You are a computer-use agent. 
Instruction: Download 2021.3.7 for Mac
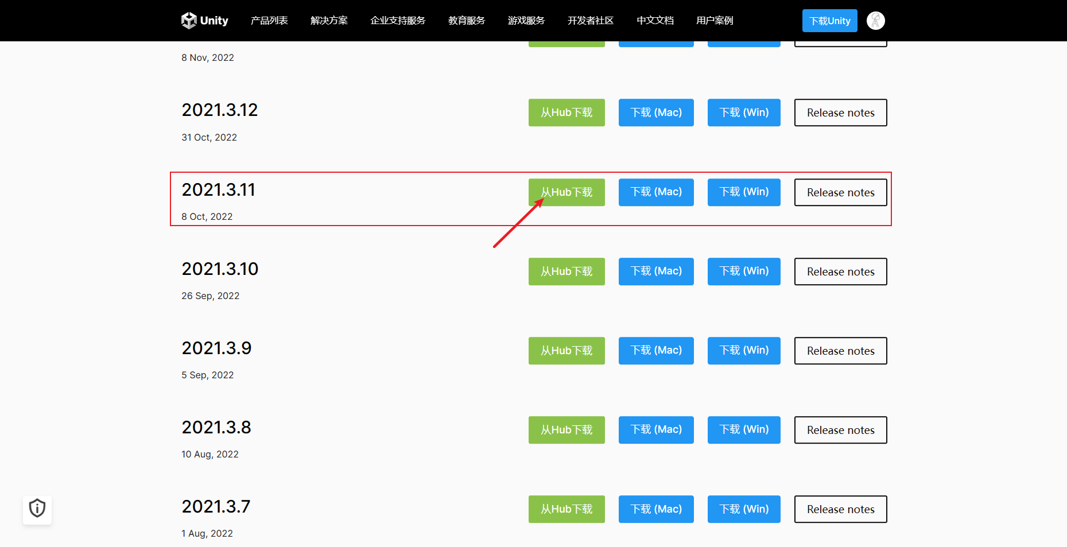[656, 509]
